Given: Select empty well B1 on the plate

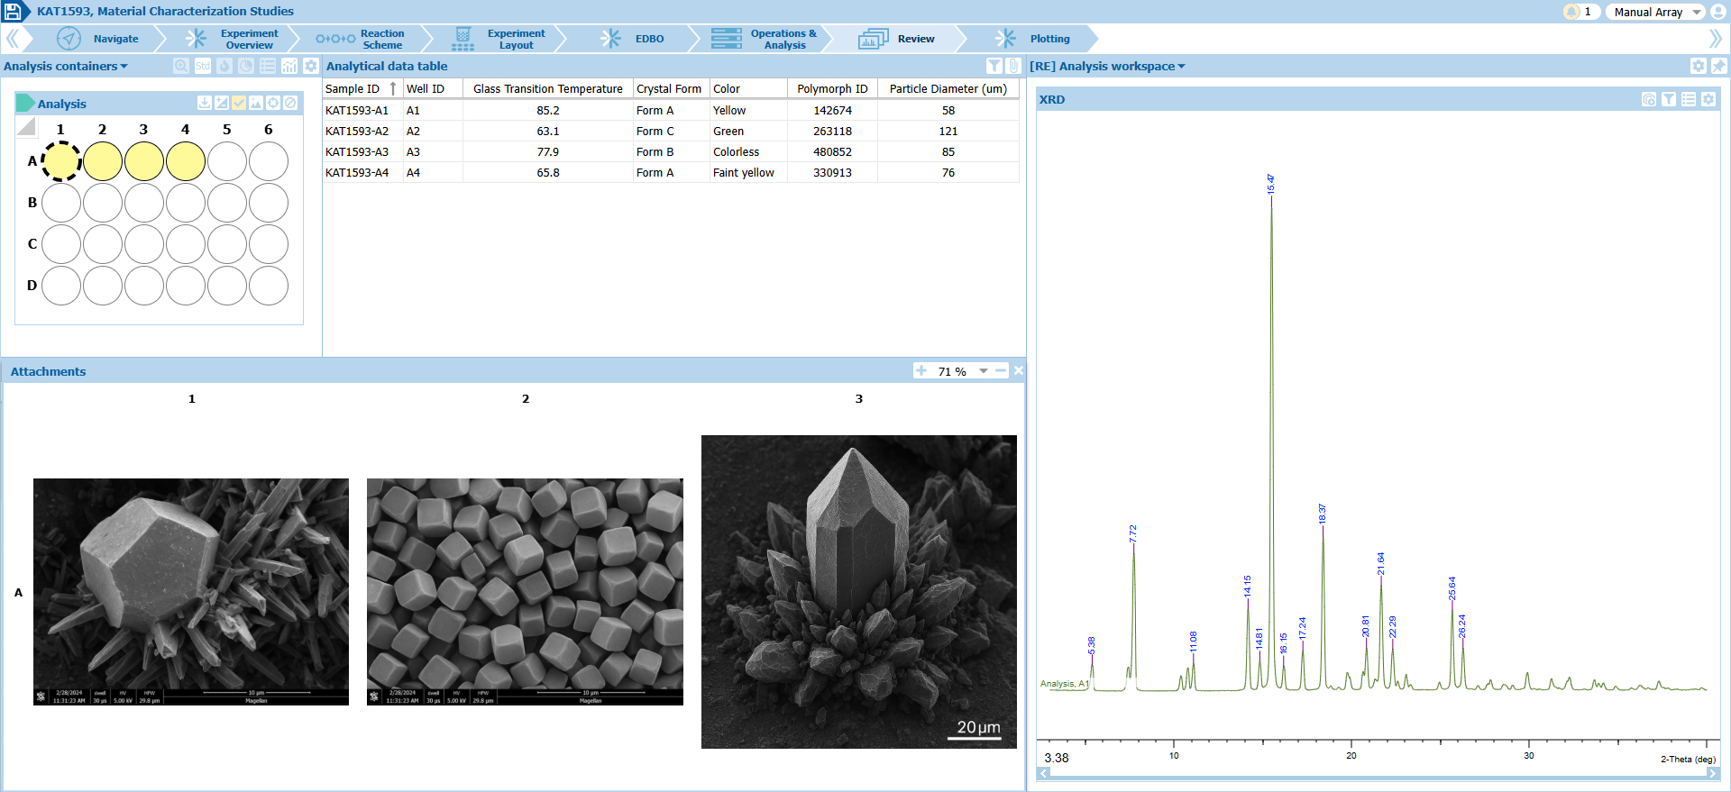Looking at the screenshot, I should pos(61,203).
